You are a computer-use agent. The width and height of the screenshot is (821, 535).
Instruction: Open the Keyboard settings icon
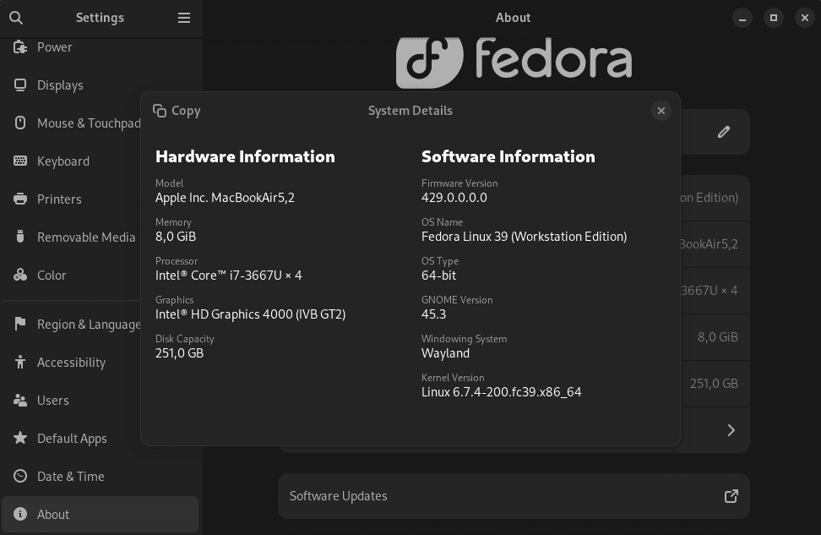click(20, 161)
